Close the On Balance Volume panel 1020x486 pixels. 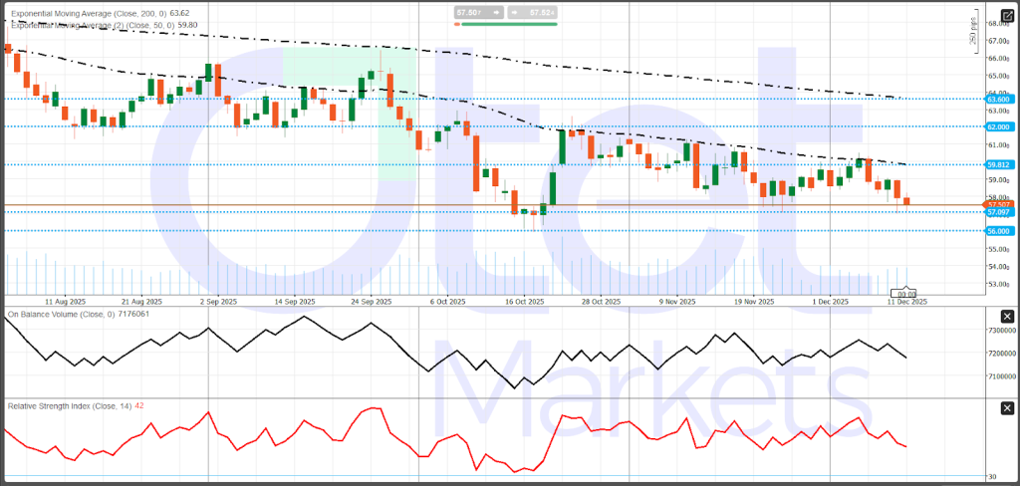pos(1007,317)
